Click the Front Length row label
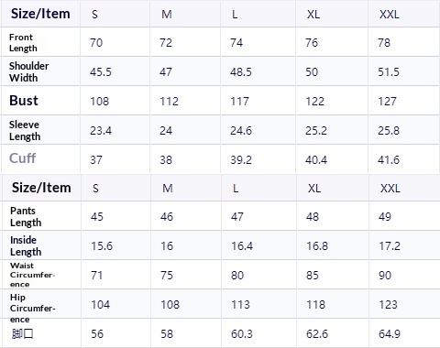The width and height of the screenshot is (440, 348). point(23,43)
